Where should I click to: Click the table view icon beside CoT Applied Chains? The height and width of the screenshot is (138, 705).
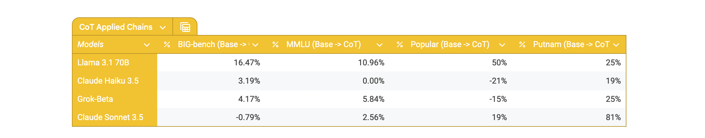185,27
